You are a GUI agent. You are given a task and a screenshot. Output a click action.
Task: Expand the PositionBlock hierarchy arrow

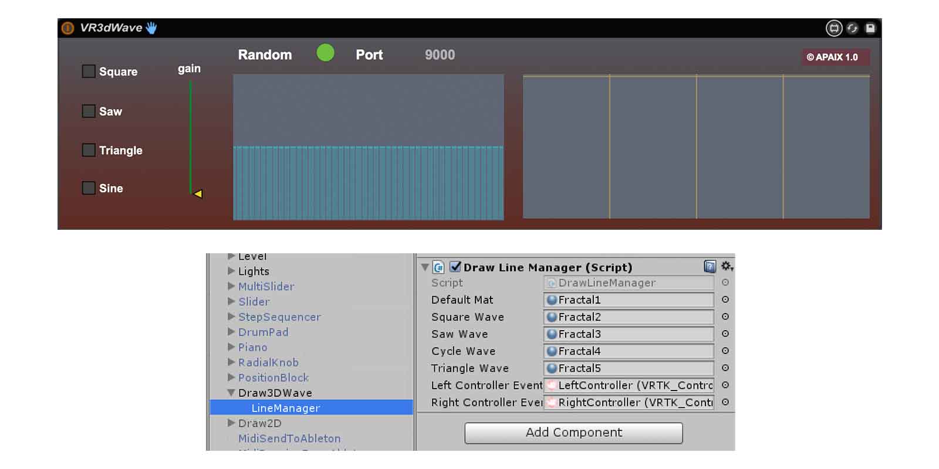(x=231, y=378)
